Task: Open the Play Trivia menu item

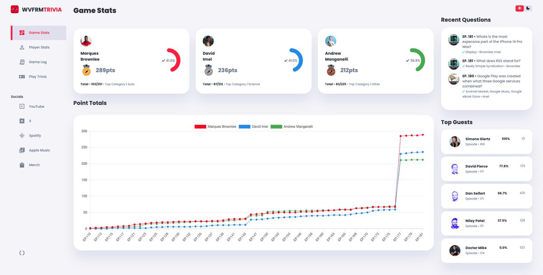Action: tap(38, 77)
